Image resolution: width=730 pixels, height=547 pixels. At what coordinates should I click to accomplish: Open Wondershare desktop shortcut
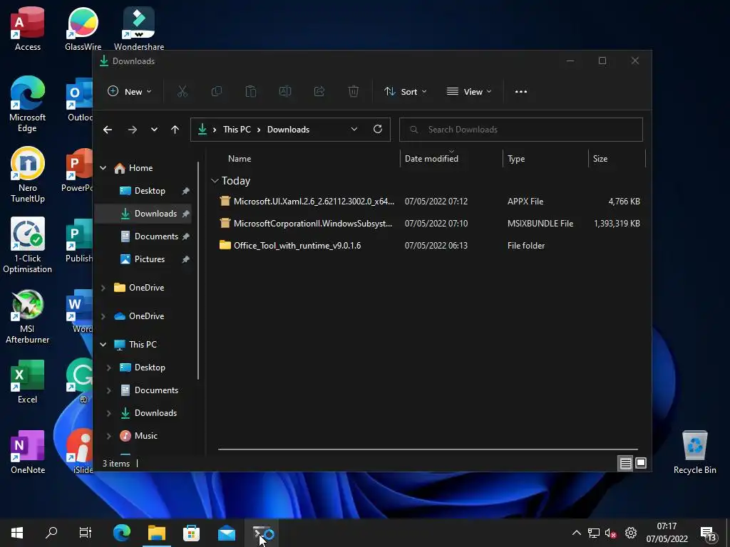click(x=139, y=28)
